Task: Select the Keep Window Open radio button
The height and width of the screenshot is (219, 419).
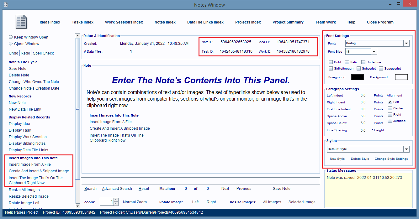Action: (11, 37)
